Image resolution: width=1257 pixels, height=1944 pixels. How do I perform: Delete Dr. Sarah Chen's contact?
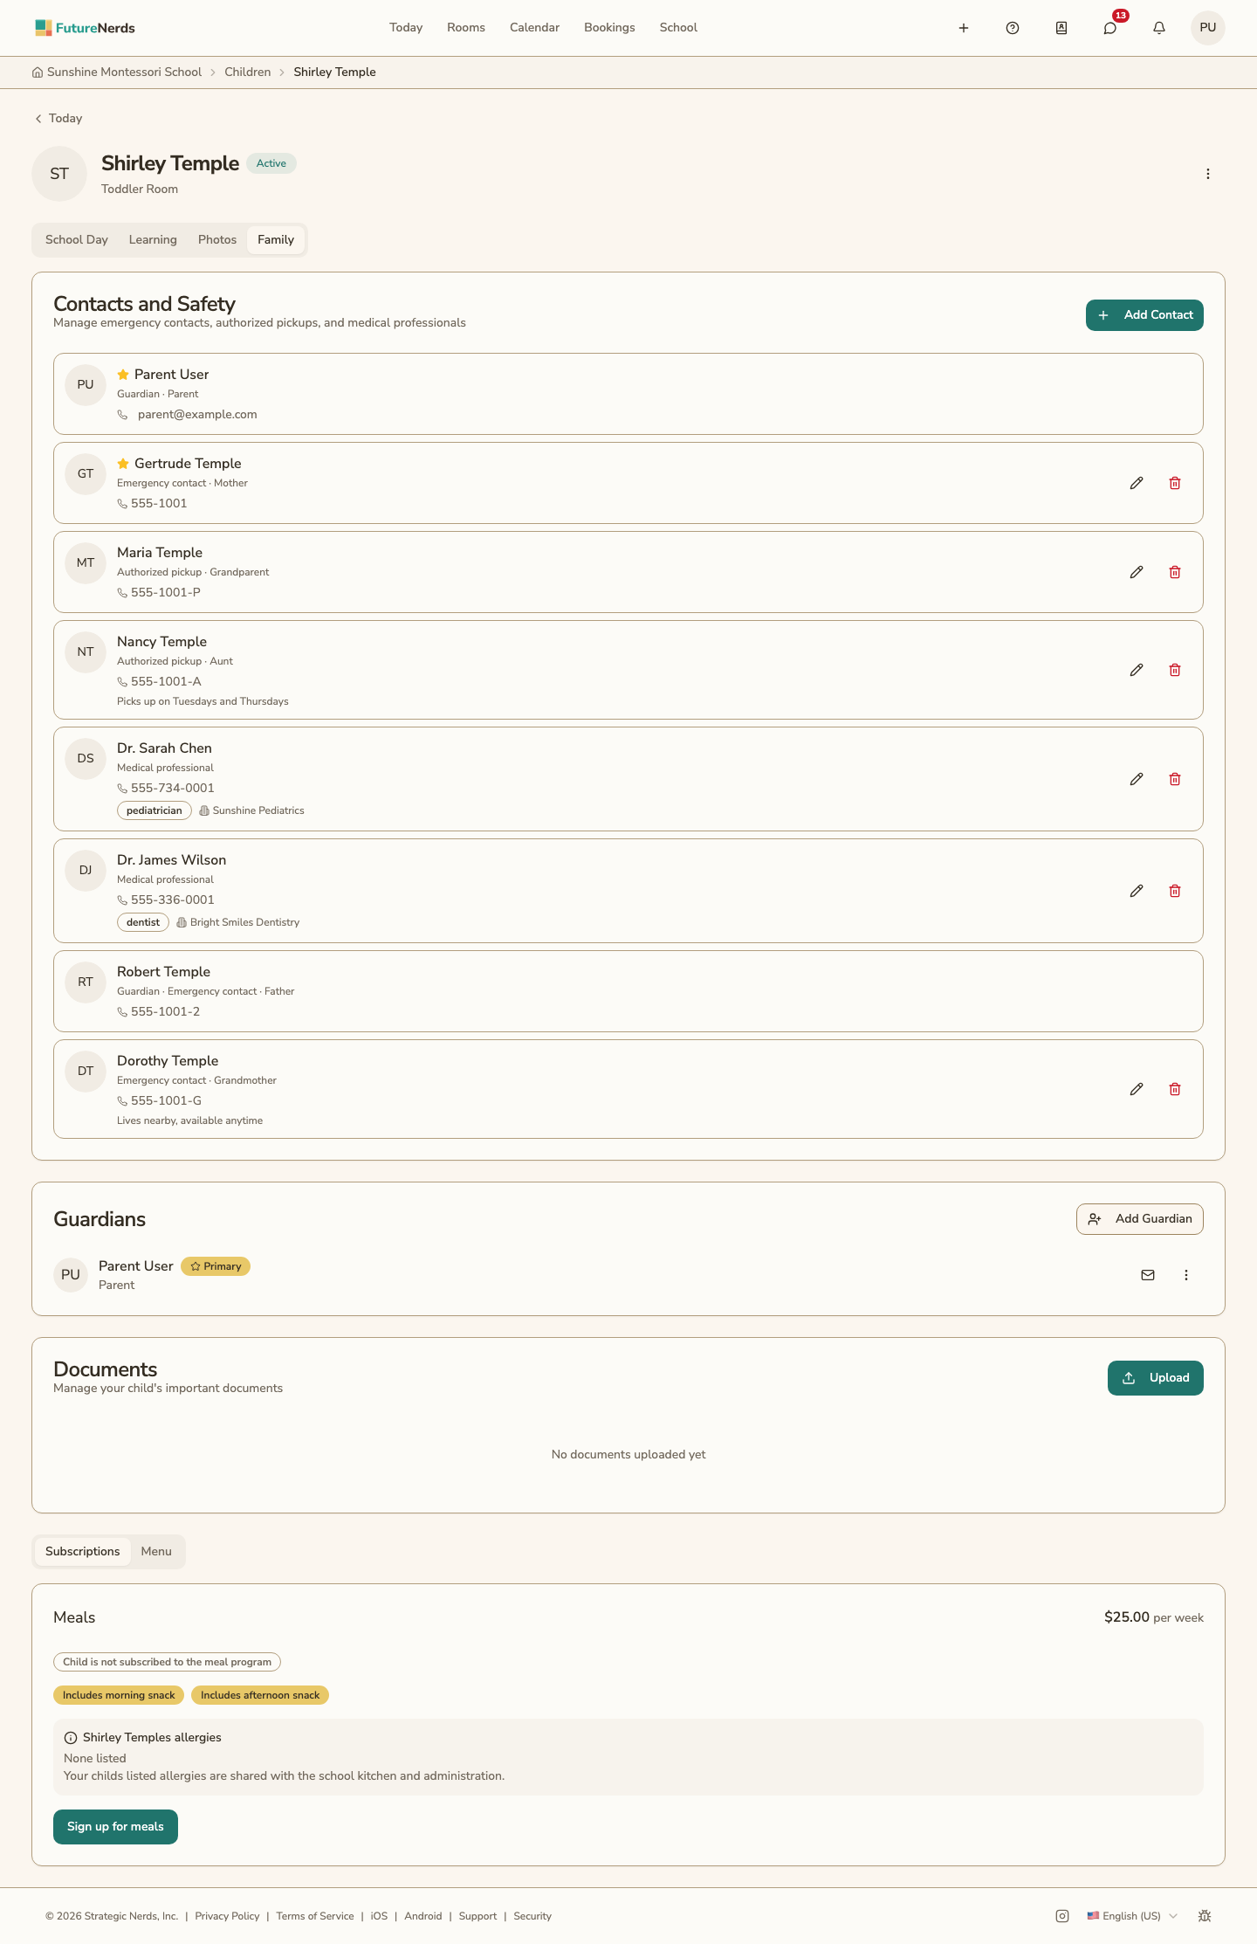click(x=1175, y=779)
